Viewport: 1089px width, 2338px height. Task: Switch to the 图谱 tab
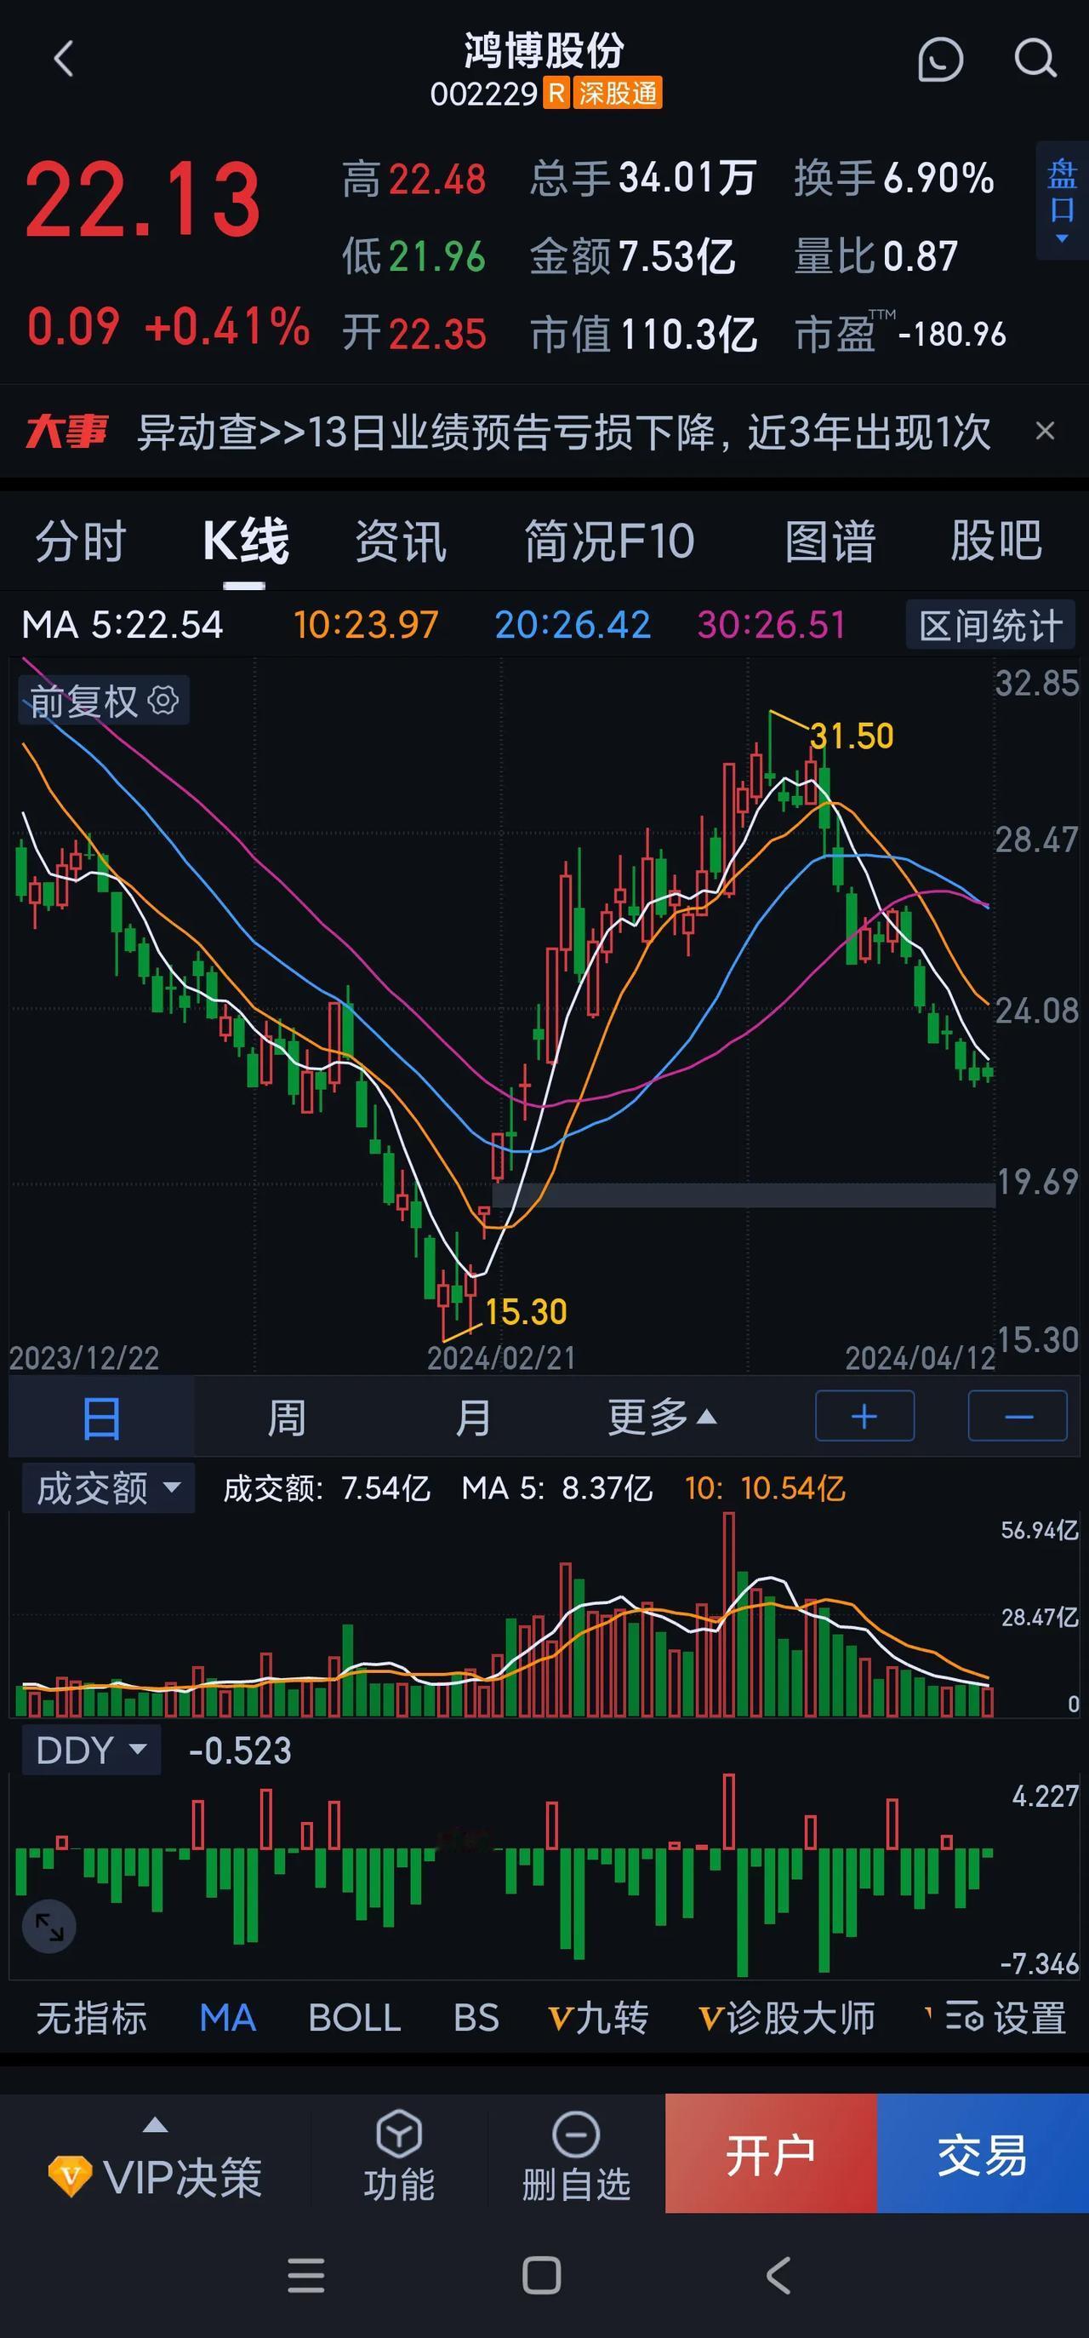click(830, 542)
